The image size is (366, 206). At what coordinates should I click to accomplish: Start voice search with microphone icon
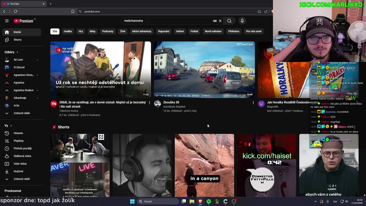tap(242, 21)
